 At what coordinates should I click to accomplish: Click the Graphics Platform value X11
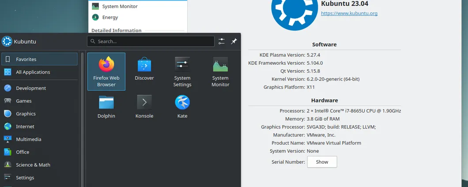(x=311, y=87)
